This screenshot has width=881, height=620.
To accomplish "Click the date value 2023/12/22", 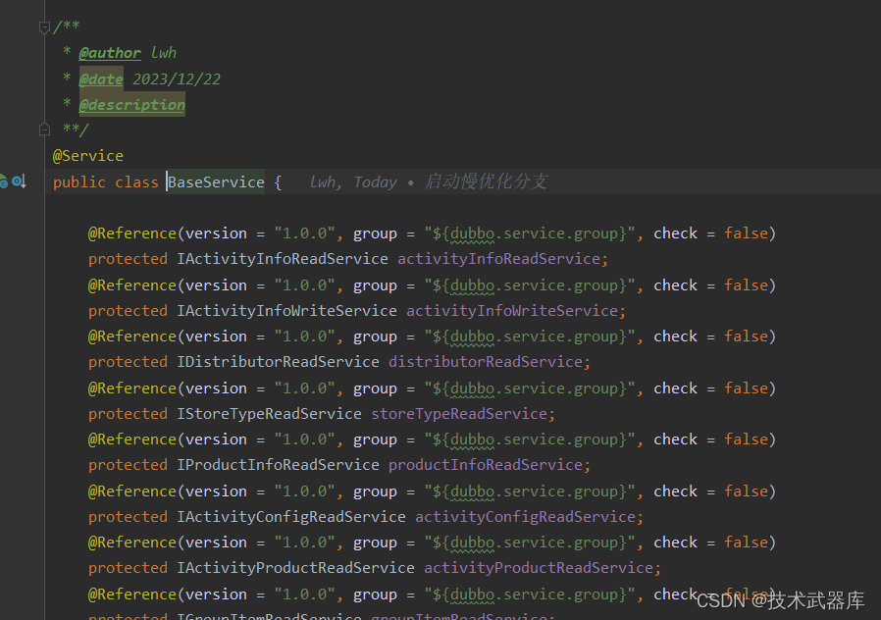I will pyautogui.click(x=177, y=79).
